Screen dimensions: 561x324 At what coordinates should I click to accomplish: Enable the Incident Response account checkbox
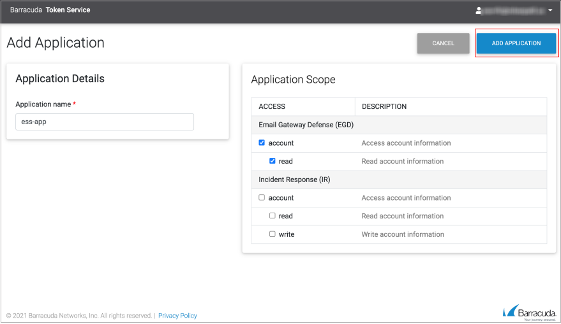pos(262,198)
